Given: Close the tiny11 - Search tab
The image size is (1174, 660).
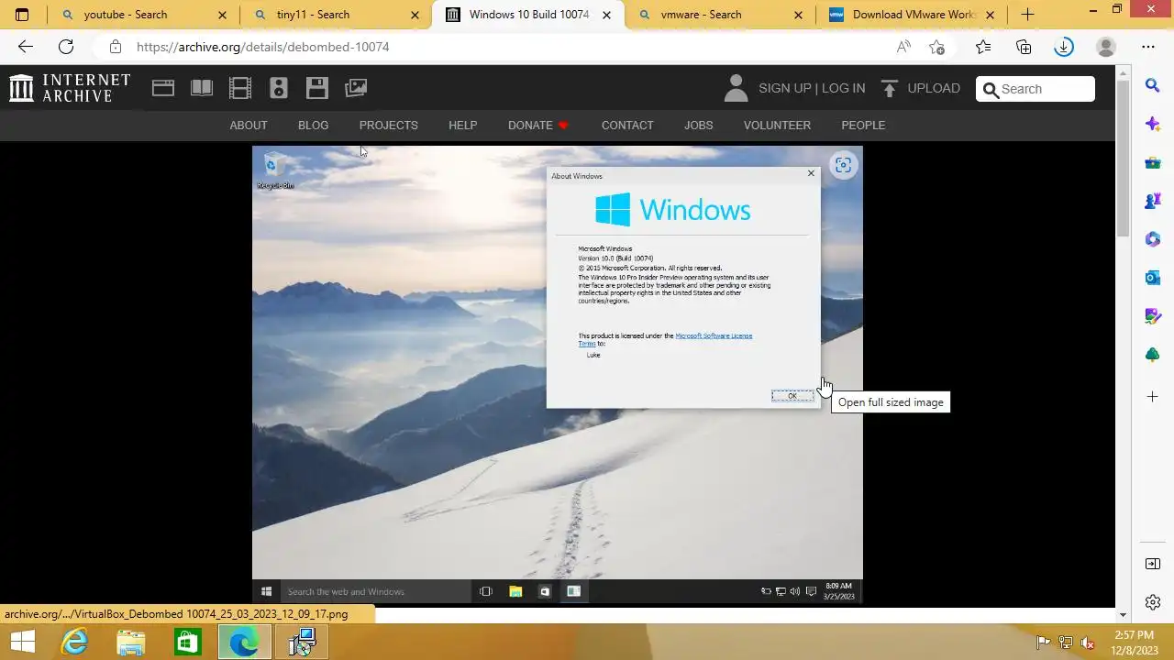Looking at the screenshot, I should pyautogui.click(x=415, y=15).
